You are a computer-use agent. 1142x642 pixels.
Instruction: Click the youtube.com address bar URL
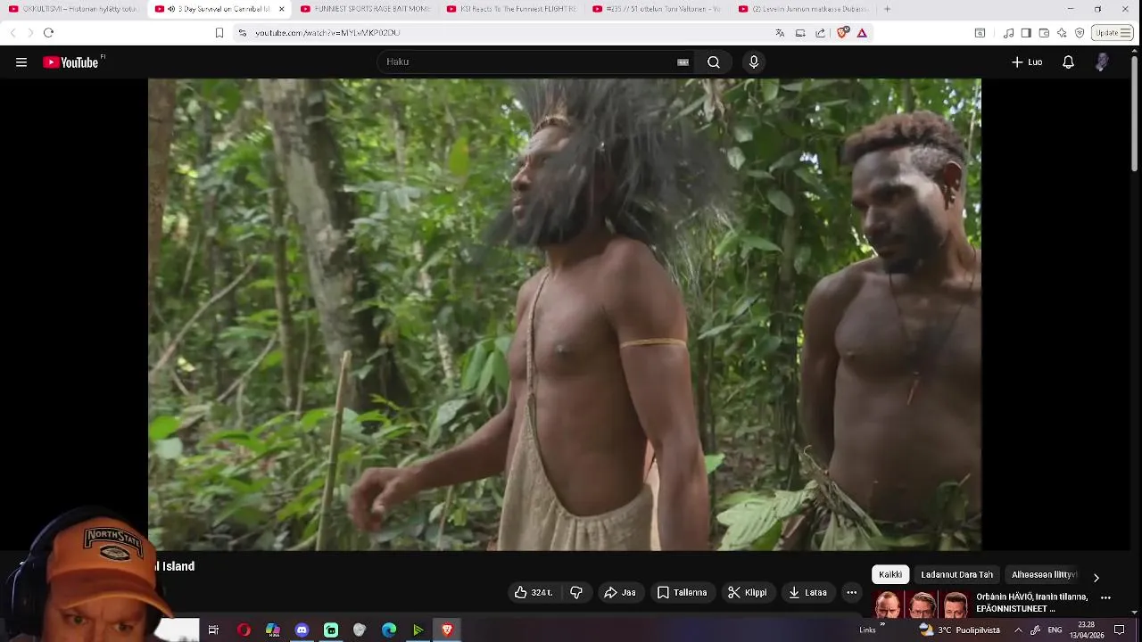click(x=327, y=33)
